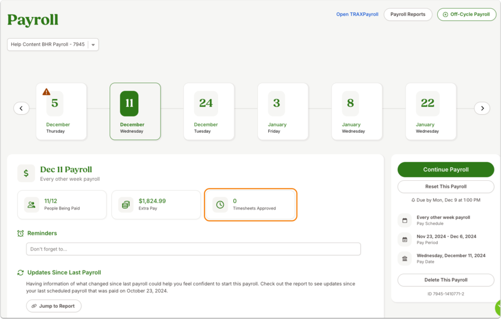
Task: Open the 11/12 People Being Paid card
Action: click(x=62, y=205)
